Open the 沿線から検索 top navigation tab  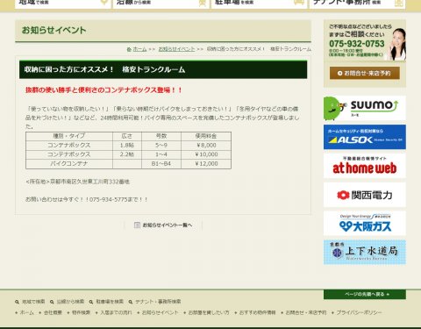(161, 4)
